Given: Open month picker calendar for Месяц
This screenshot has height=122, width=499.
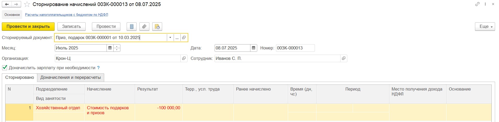Looking at the screenshot, I should (110, 48).
